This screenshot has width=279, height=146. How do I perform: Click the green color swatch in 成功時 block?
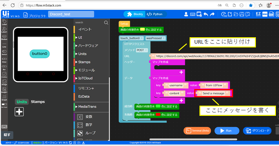coord(158,106)
